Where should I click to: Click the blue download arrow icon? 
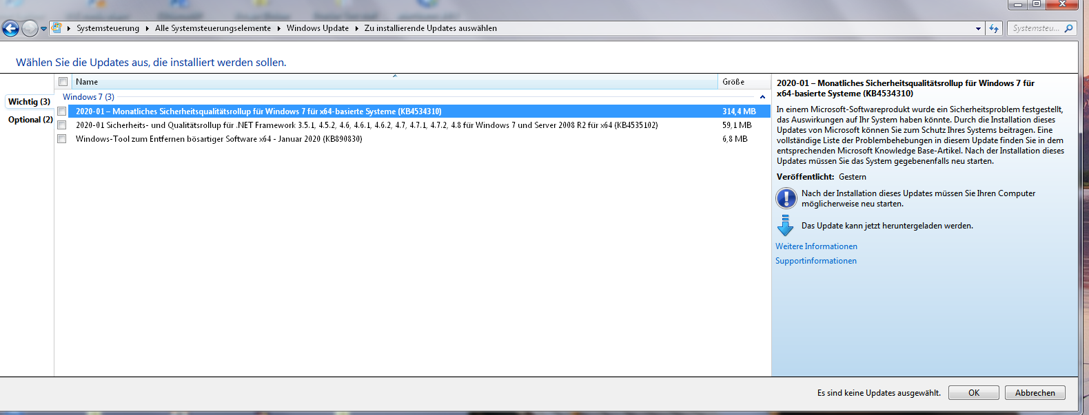785,226
